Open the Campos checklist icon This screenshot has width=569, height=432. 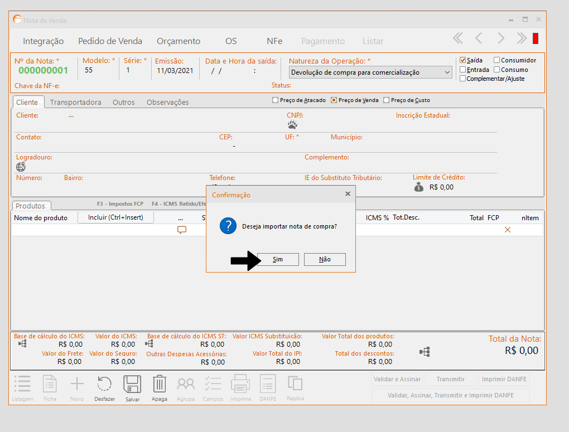213,384
